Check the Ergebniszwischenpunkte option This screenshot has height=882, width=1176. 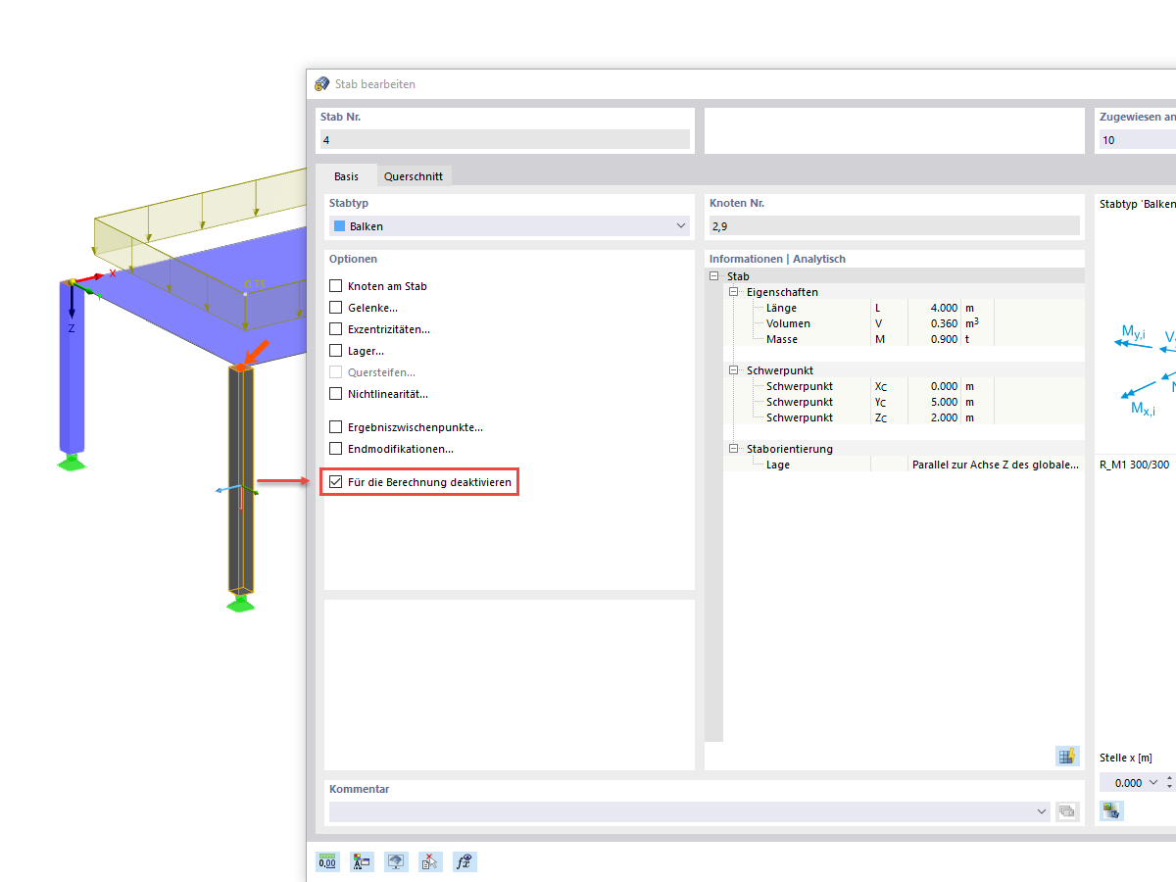tap(335, 426)
